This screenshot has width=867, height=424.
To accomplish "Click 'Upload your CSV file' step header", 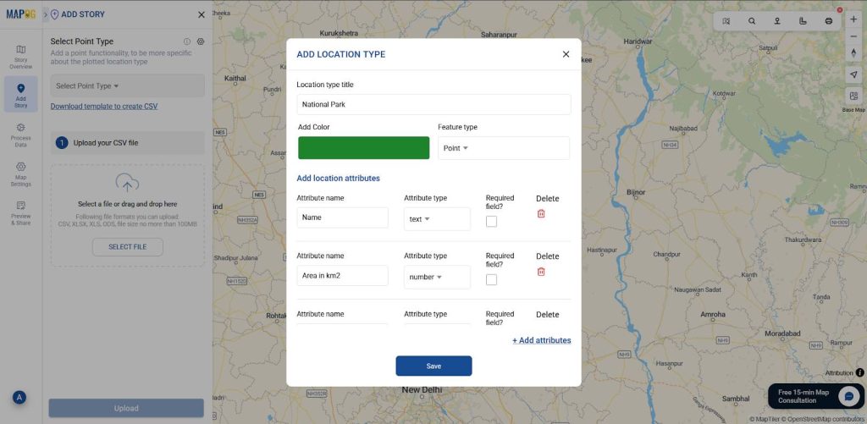I will click(x=128, y=143).
